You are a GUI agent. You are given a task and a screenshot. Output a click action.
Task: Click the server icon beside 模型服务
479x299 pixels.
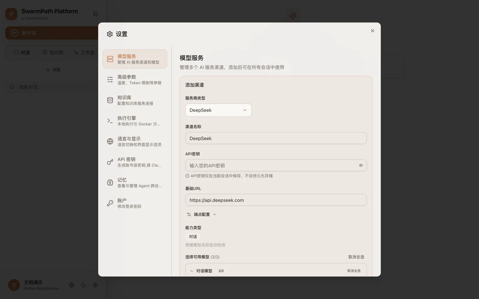110,59
